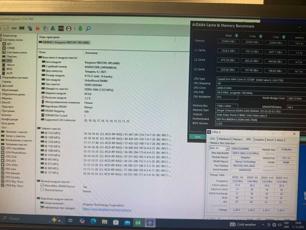306x230 pixels.
Task: Toggle the OSD panel toolbar icon
Action: pyautogui.click(x=61, y=28)
